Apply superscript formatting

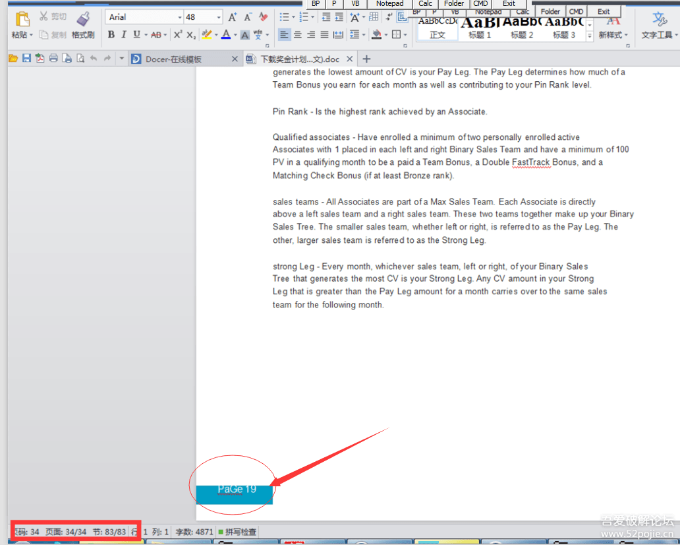178,34
